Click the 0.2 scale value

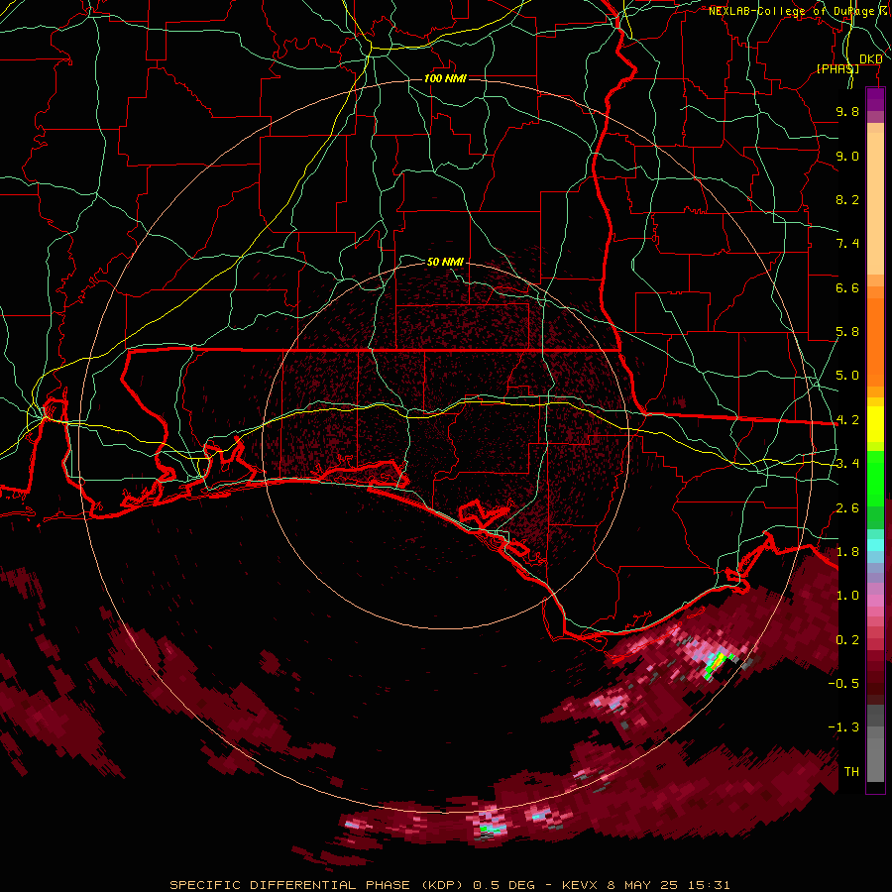847,640
